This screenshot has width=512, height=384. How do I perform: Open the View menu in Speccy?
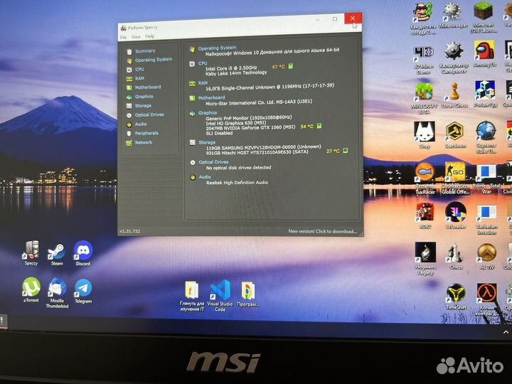coord(136,37)
